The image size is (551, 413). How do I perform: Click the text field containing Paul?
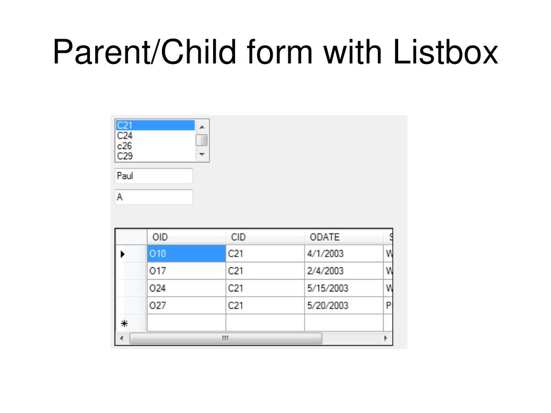tap(153, 176)
